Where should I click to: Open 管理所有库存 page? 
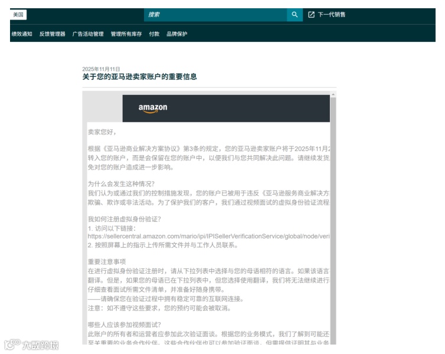click(126, 34)
